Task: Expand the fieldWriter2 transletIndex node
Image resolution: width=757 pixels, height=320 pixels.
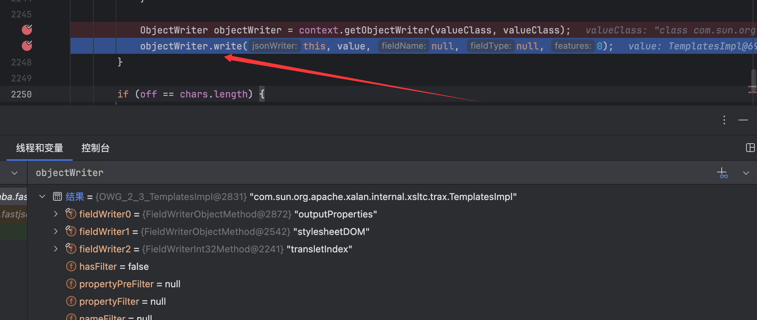Action: tap(56, 249)
